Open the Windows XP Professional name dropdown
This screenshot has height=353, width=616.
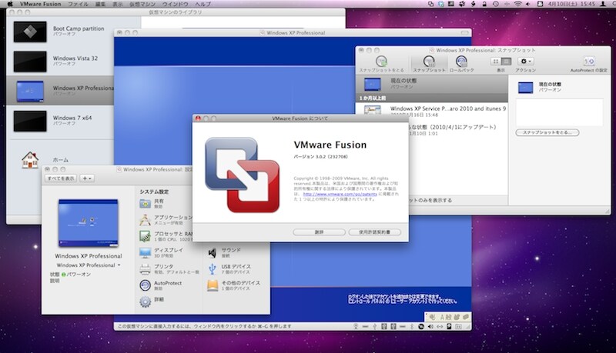click(x=89, y=265)
